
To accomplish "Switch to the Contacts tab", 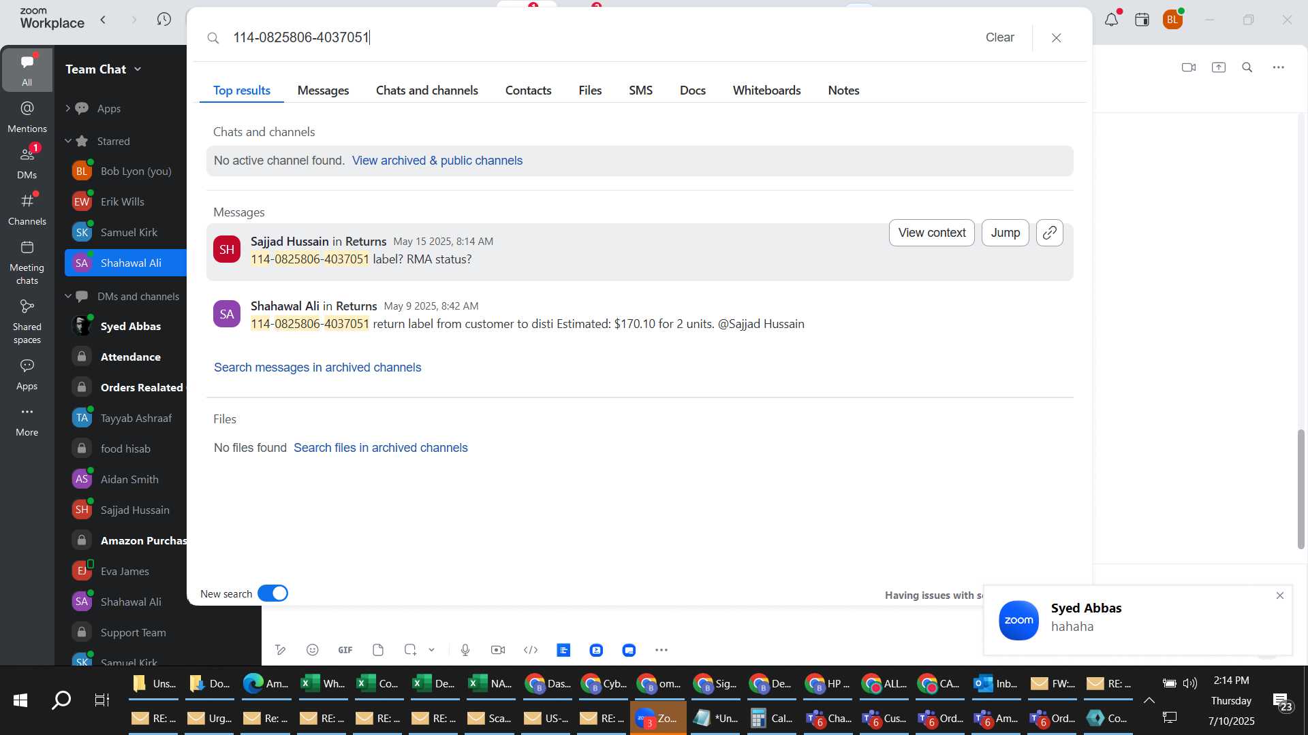I will pyautogui.click(x=528, y=91).
